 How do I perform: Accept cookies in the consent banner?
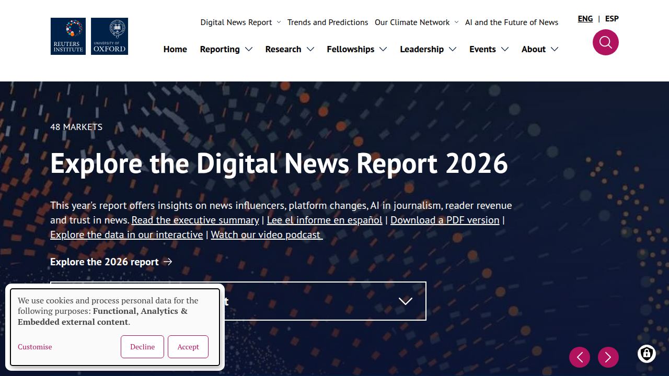(188, 347)
